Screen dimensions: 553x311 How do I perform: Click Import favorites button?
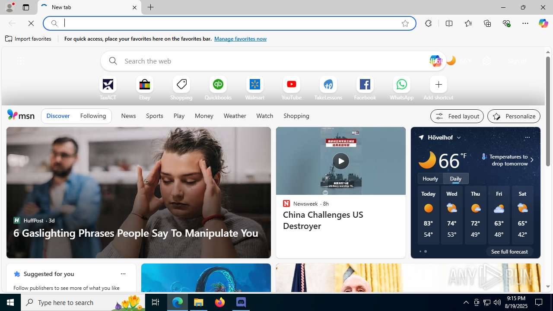[x=29, y=39]
